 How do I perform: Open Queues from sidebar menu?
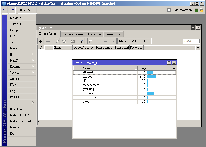pos(22,79)
